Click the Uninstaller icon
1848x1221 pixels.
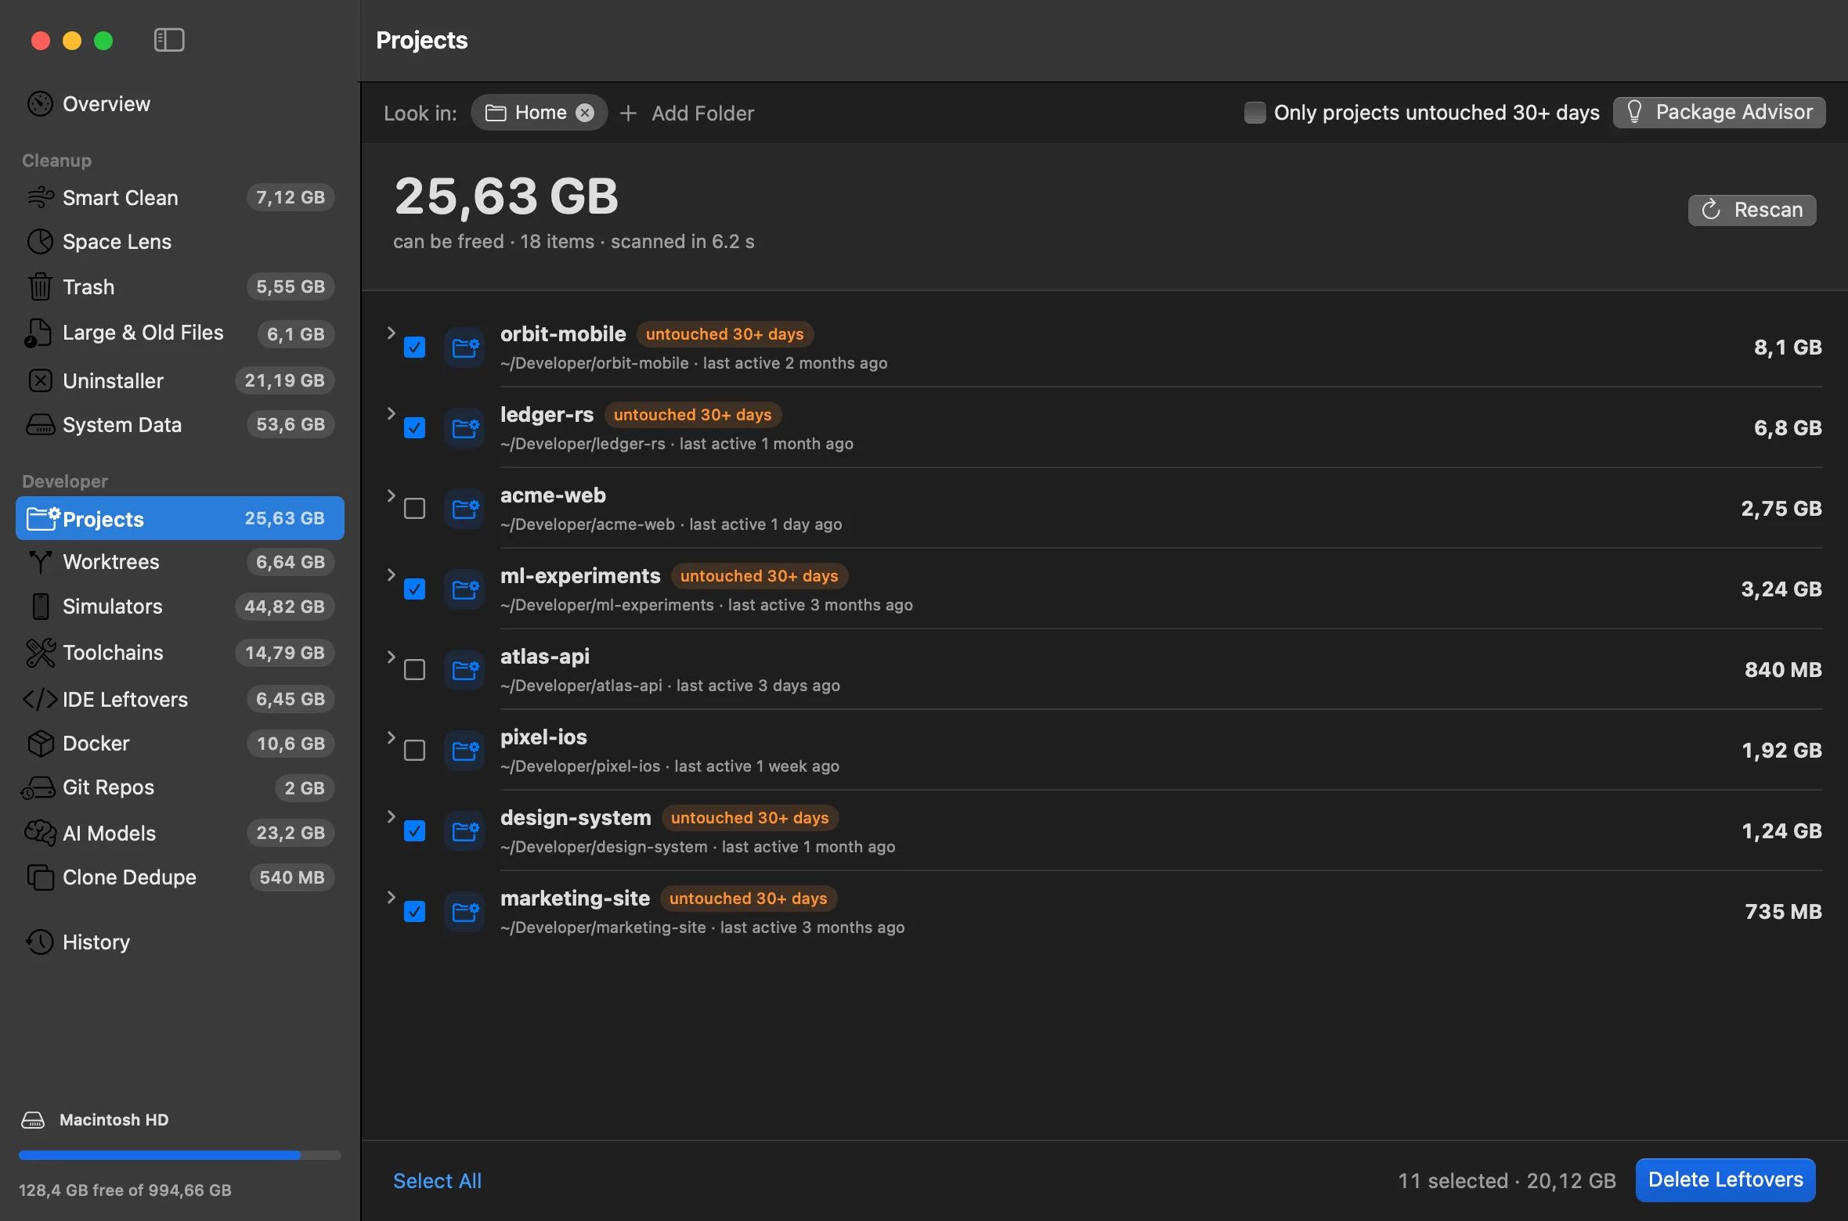40,381
